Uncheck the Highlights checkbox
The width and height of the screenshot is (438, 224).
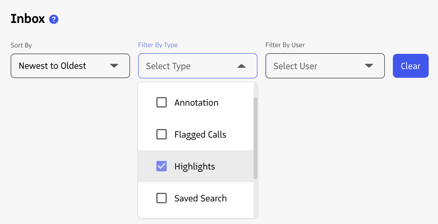pyautogui.click(x=162, y=166)
